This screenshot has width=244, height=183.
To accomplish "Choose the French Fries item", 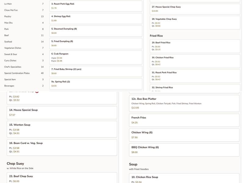I will click(184, 120).
